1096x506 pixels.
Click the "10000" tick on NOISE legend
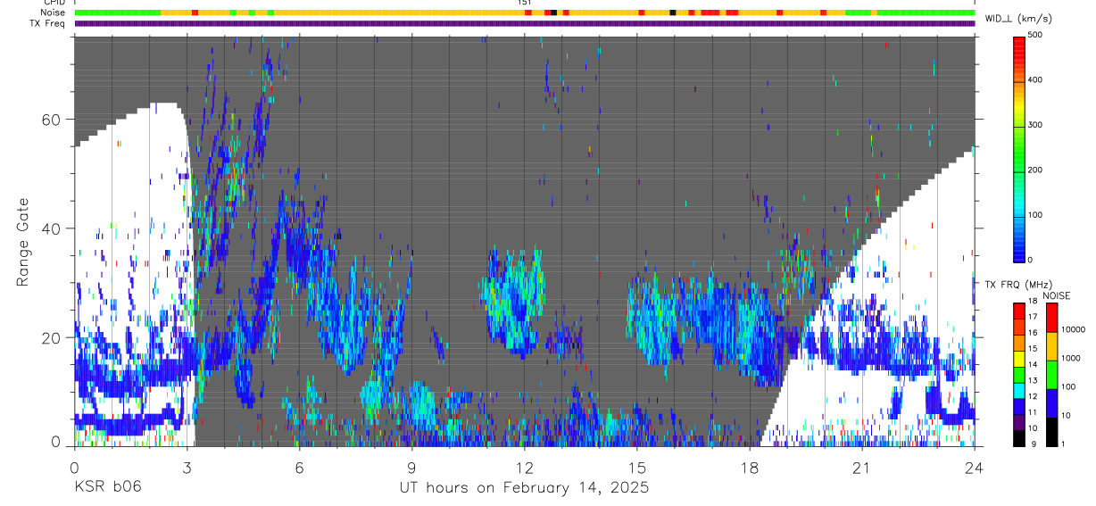coord(1075,329)
